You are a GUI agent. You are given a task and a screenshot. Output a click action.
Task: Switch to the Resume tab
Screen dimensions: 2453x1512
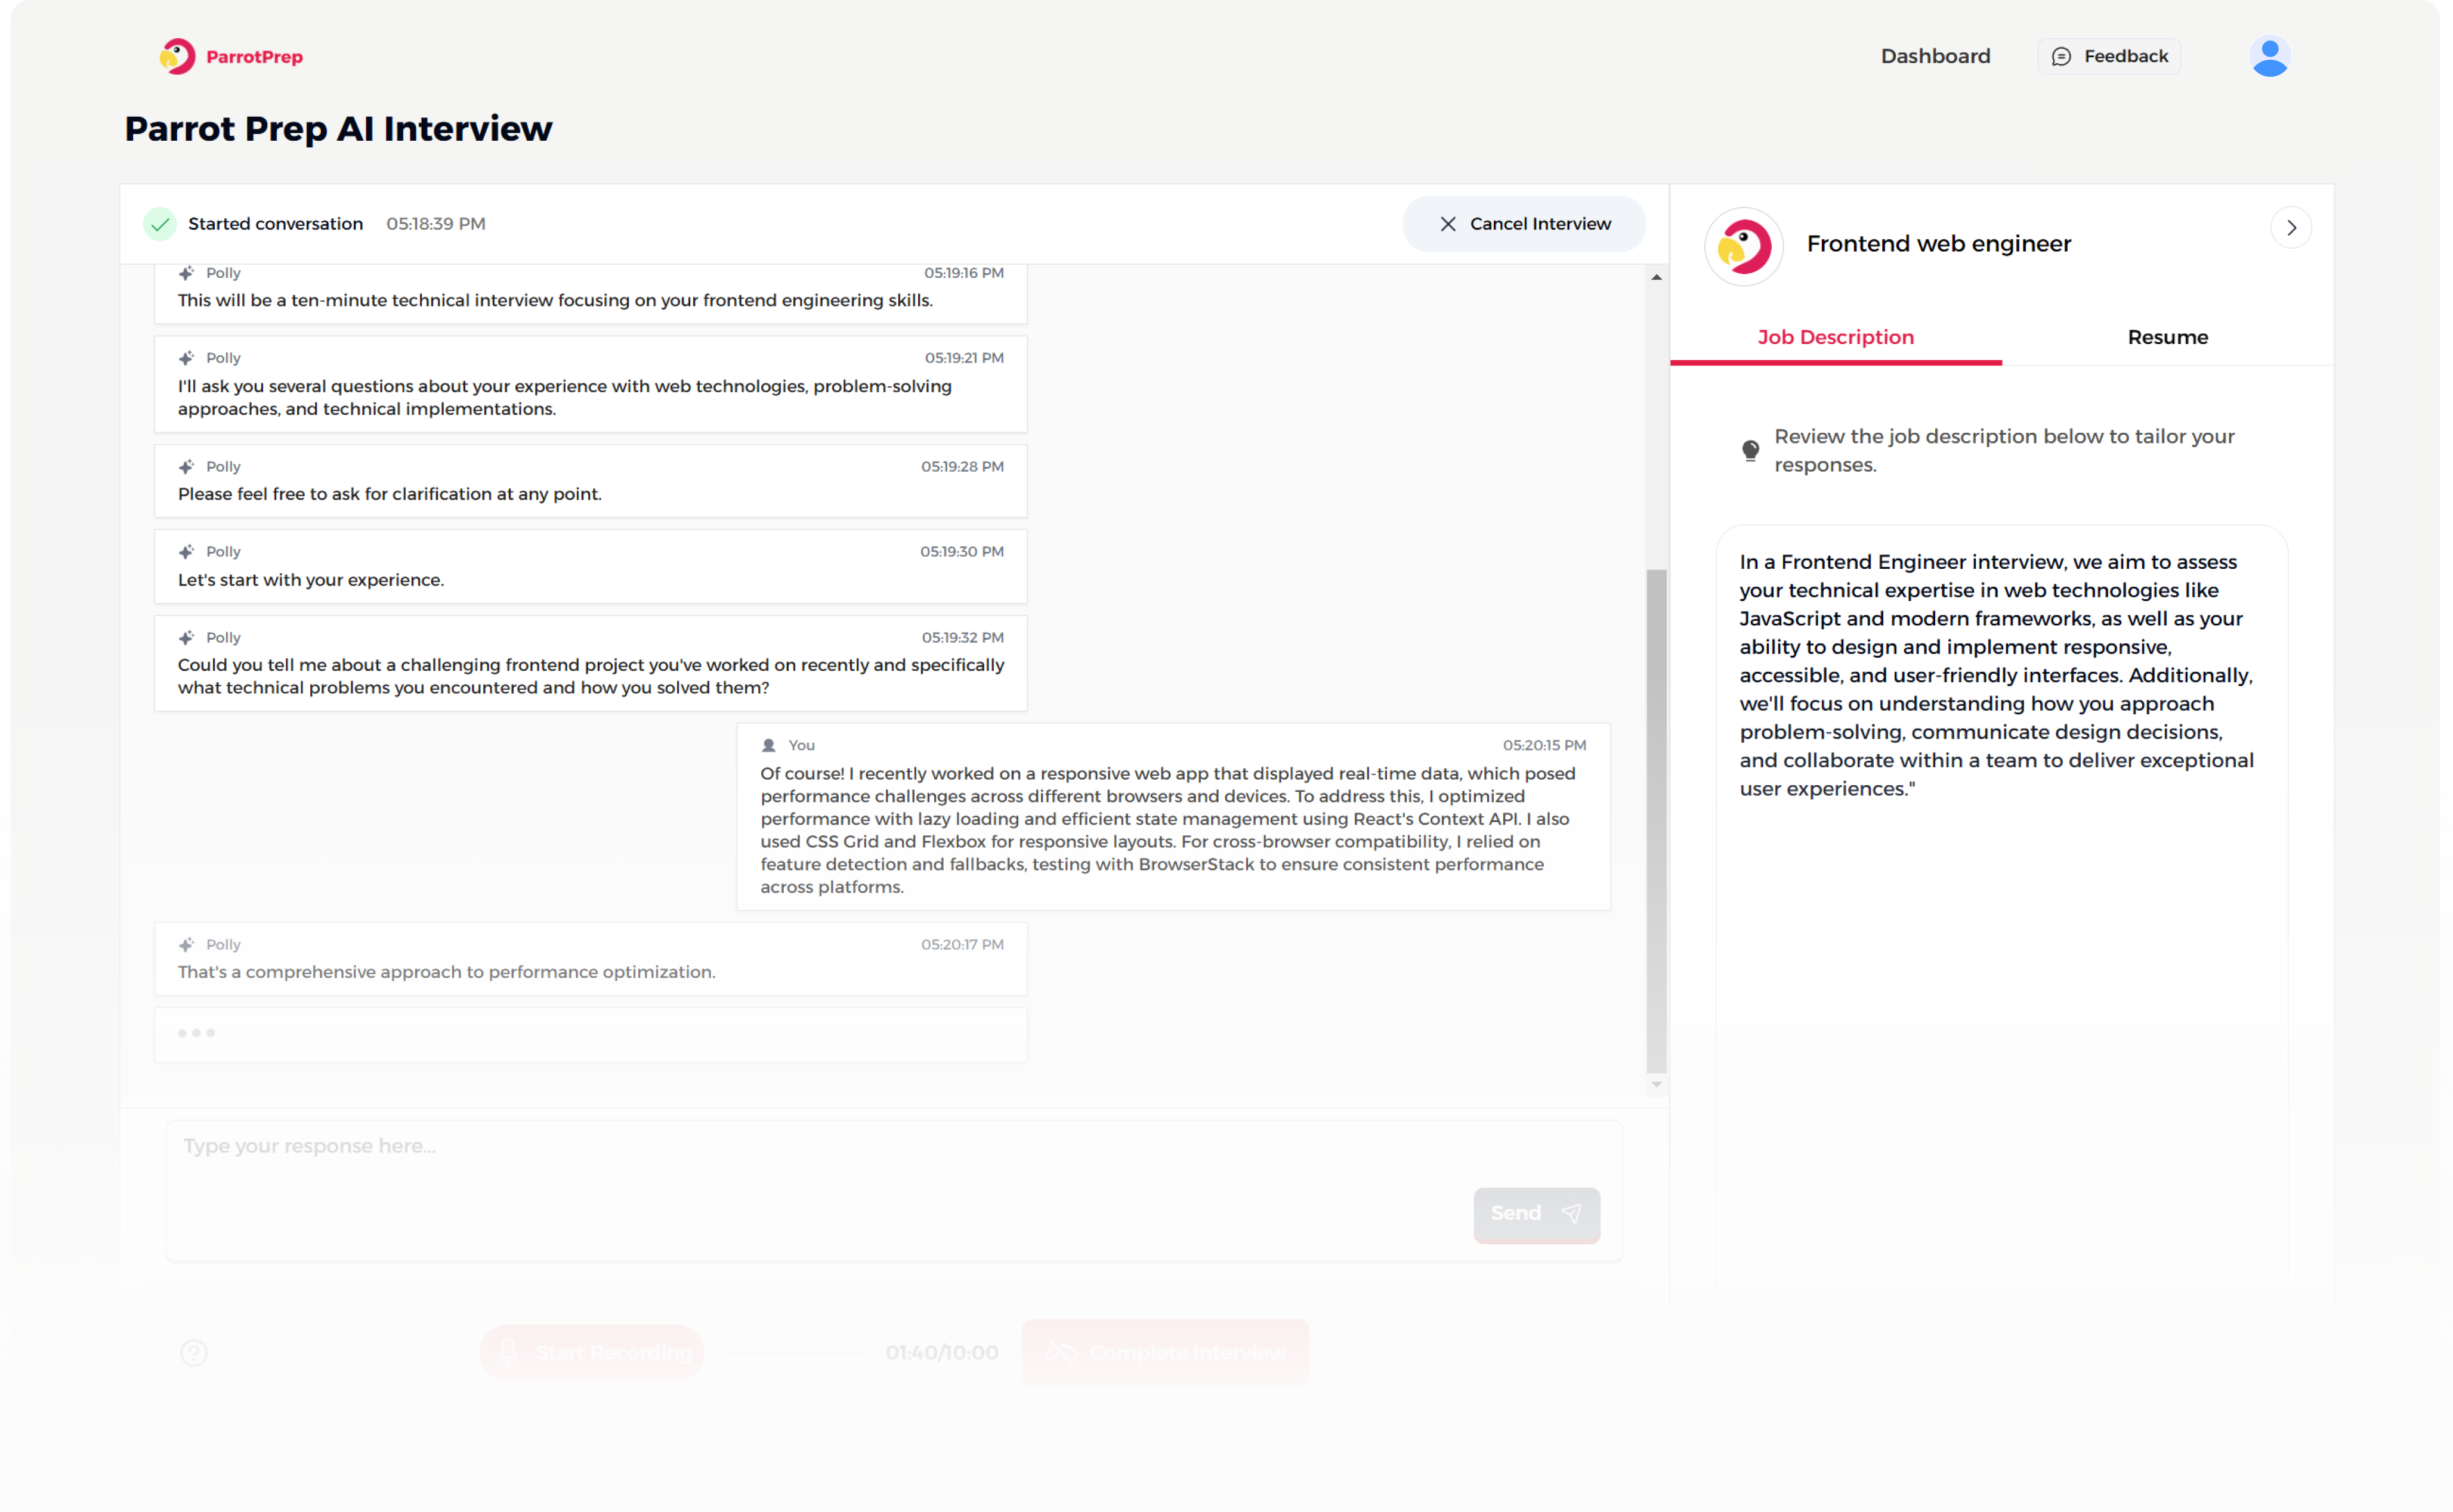(x=2167, y=337)
